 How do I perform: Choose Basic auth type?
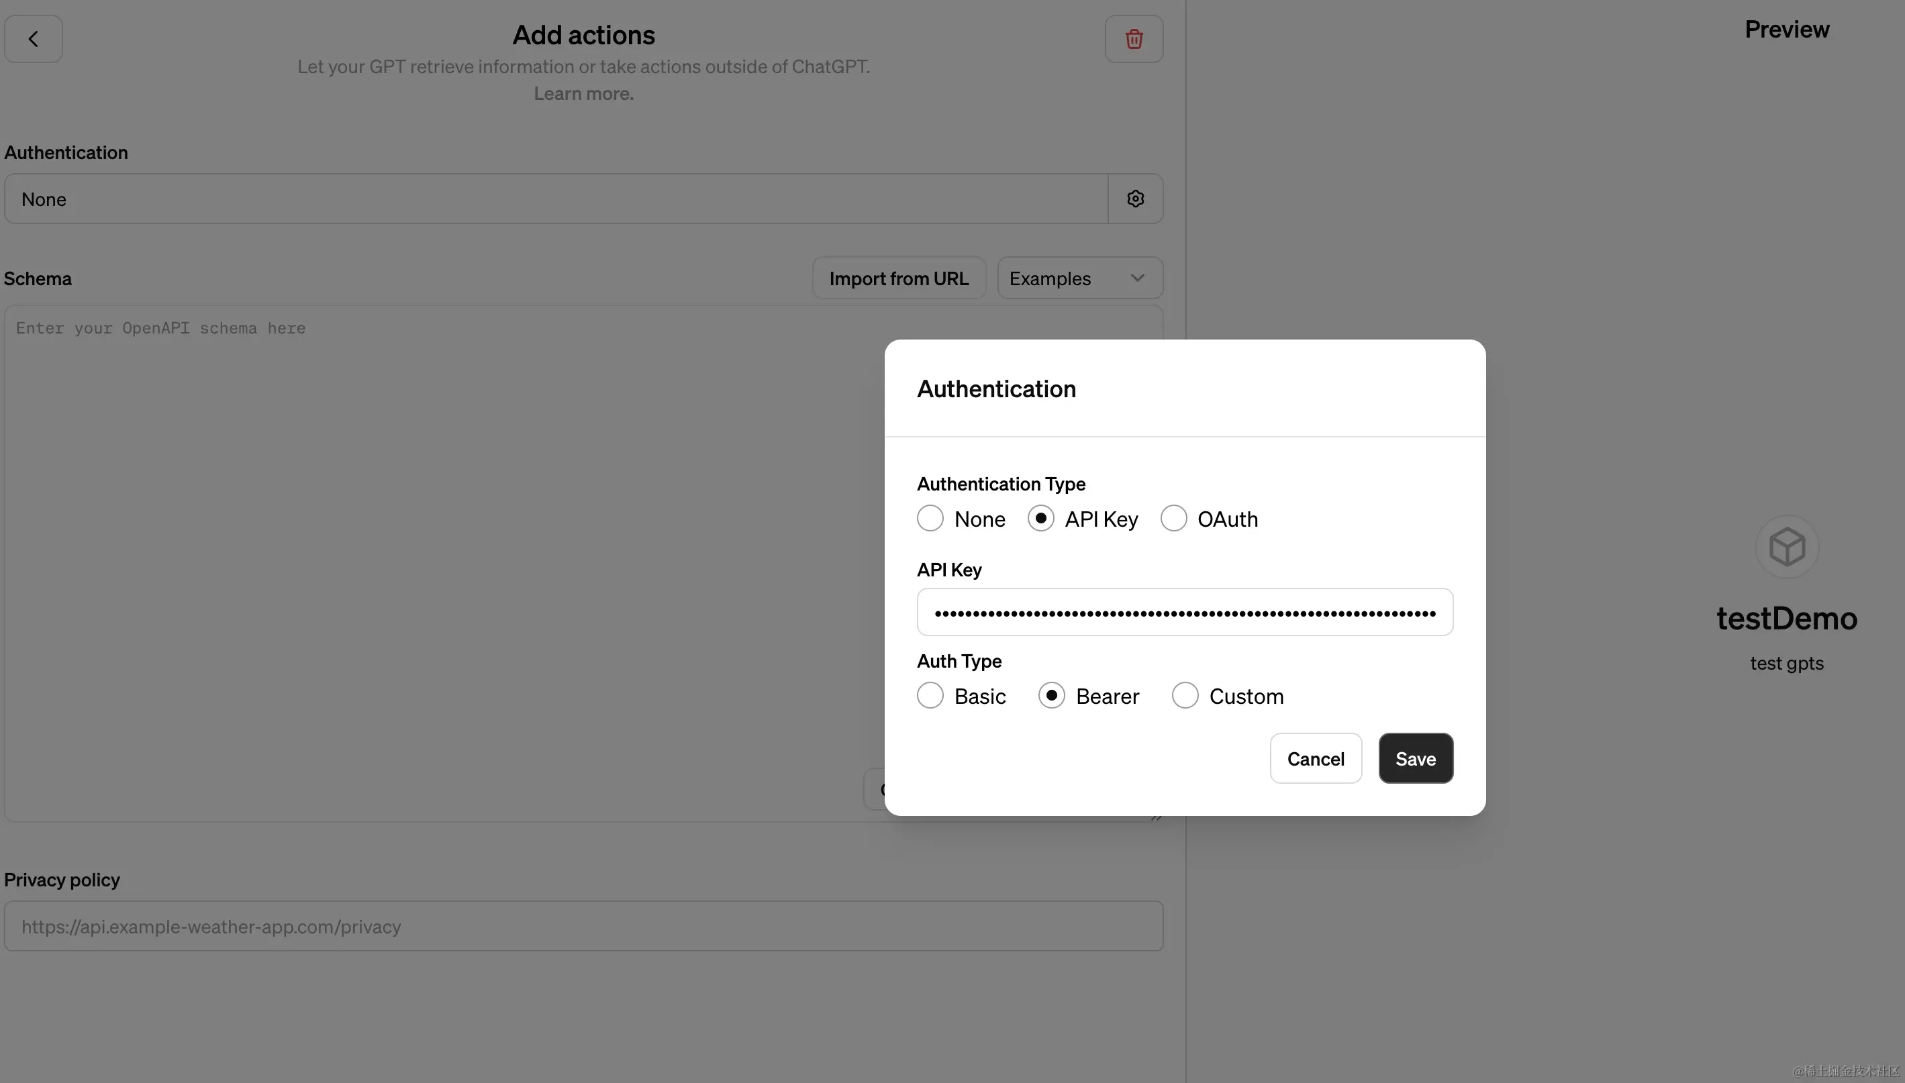click(x=929, y=694)
